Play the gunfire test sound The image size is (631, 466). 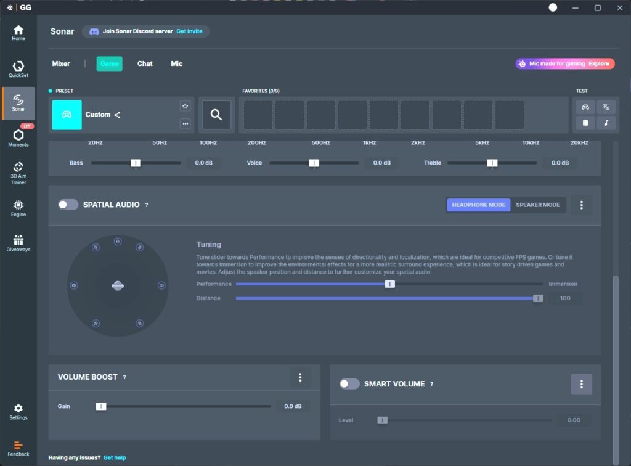(x=606, y=107)
